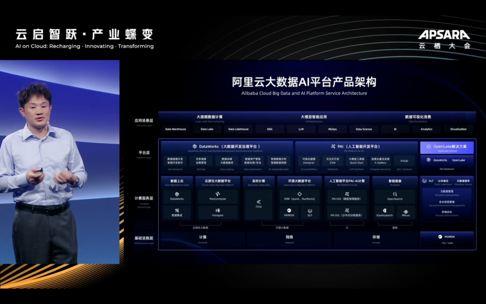Click the 元数据管理 Metadata Management entry

pyautogui.click(x=447, y=193)
